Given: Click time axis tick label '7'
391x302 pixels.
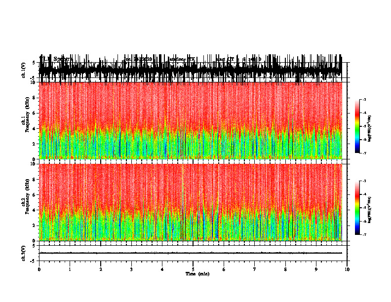Looking at the screenshot, I should coord(255,269).
